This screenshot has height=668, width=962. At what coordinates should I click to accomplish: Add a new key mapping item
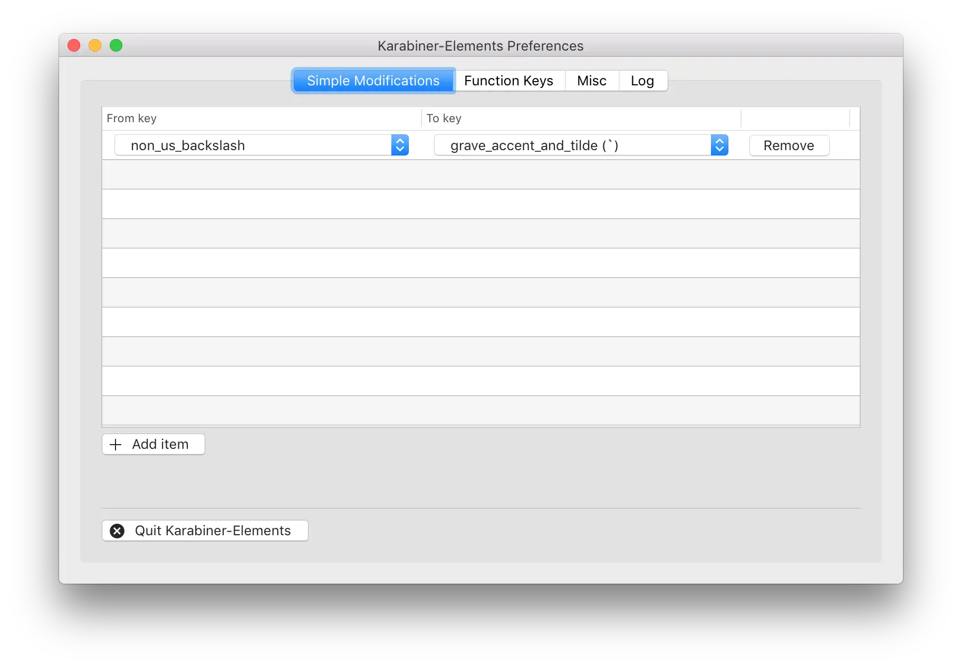click(x=153, y=444)
